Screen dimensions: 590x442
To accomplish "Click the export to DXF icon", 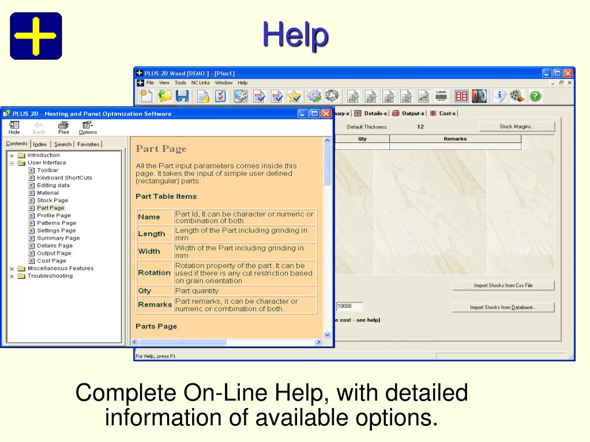I will coord(371,96).
